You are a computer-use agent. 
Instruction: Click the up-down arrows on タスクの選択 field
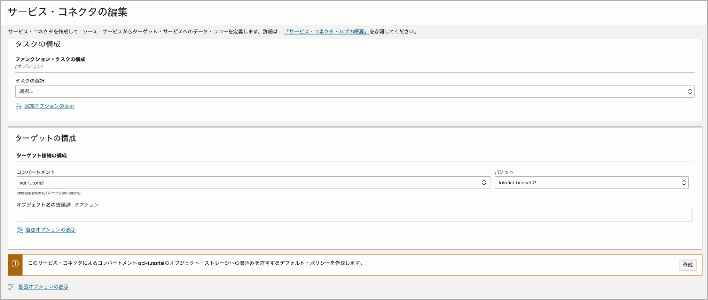click(690, 92)
